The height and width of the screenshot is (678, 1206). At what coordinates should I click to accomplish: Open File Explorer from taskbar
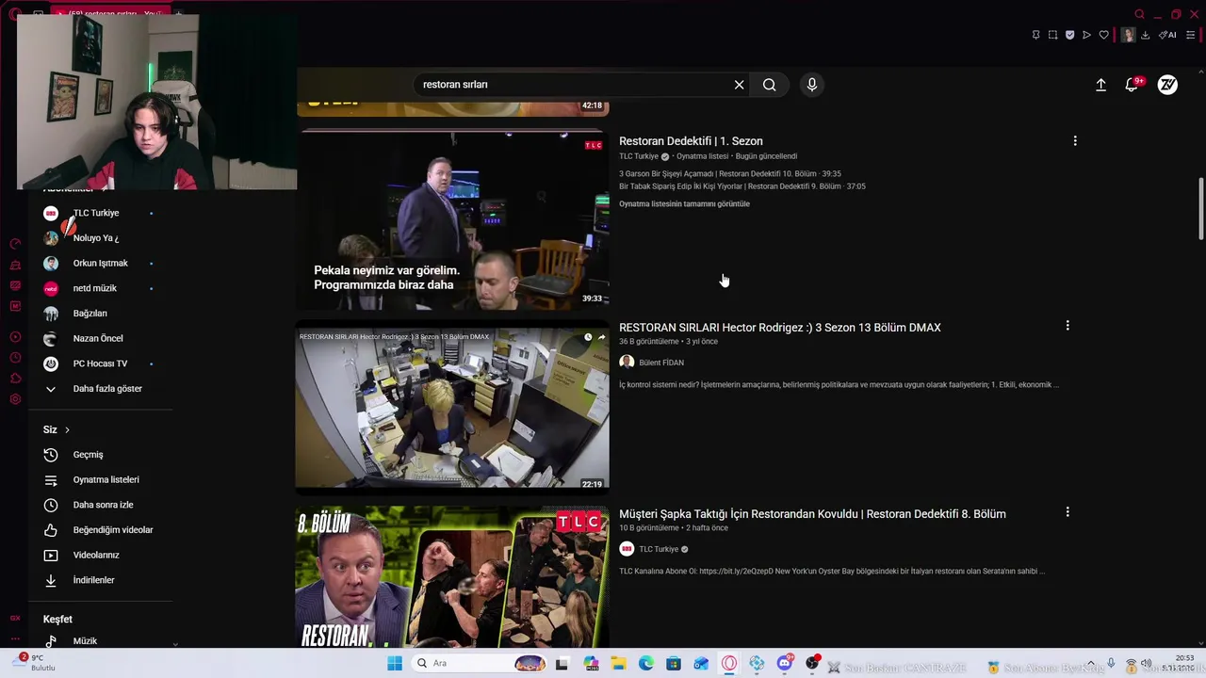point(618,664)
